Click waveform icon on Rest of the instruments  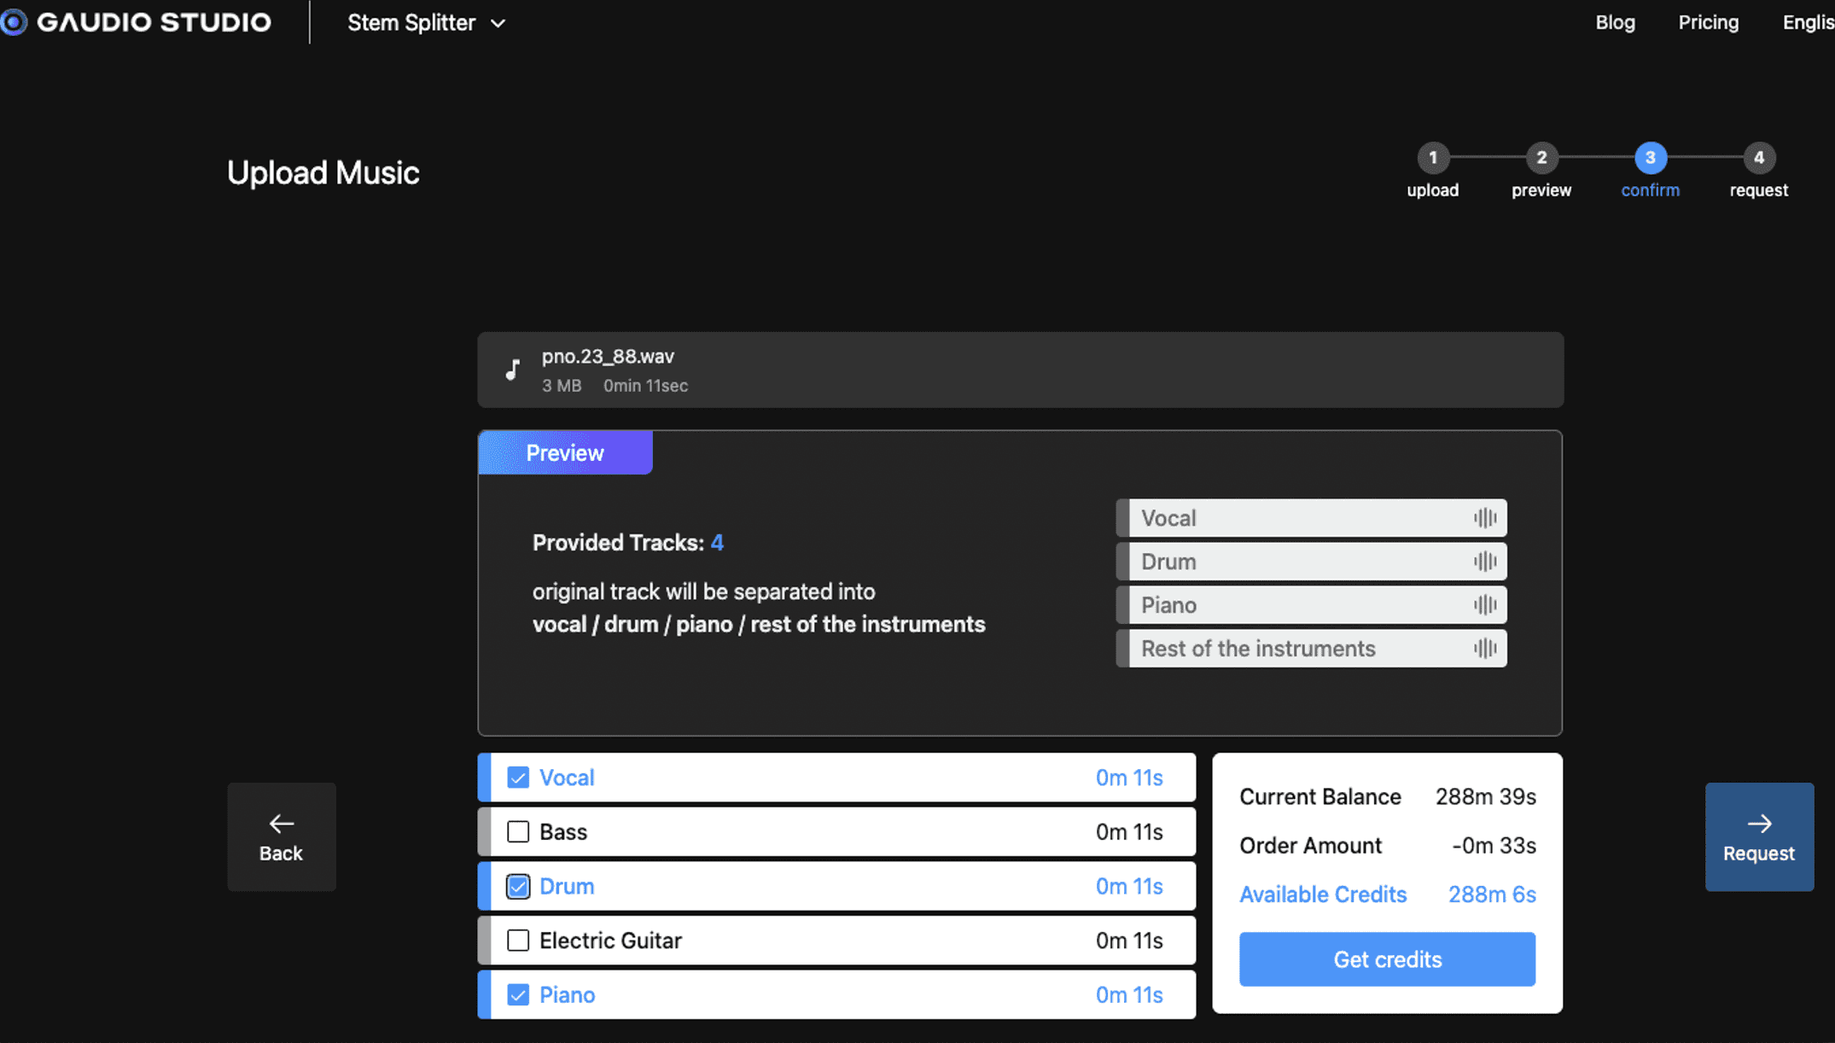click(x=1485, y=649)
